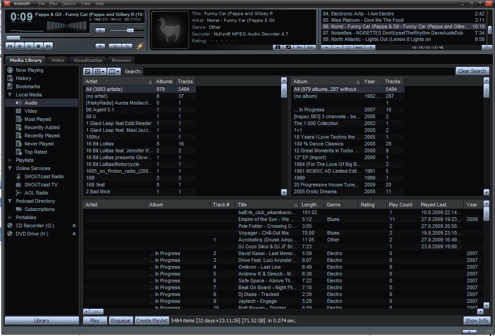Toggle shuffle playback mode
The width and height of the screenshot is (495, 336).
pyautogui.click(x=115, y=45)
